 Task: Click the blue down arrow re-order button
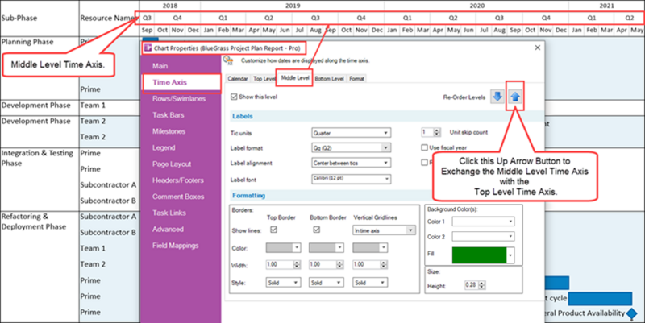point(497,97)
